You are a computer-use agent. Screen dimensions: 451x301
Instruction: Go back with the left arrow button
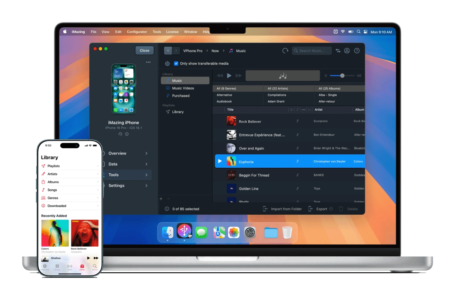168,51
